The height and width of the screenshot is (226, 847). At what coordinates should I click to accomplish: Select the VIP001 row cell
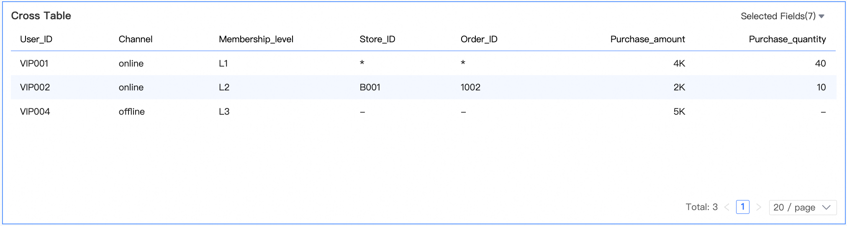pos(34,64)
